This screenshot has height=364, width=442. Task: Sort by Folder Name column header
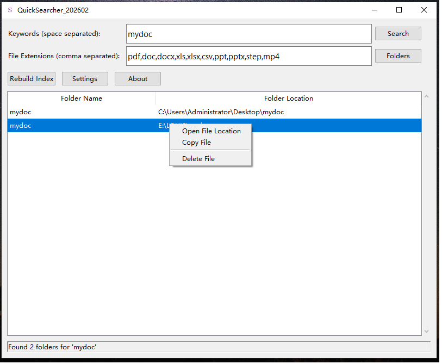coord(82,98)
